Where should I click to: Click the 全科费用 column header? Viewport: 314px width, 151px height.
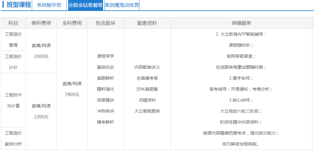tap(72, 23)
